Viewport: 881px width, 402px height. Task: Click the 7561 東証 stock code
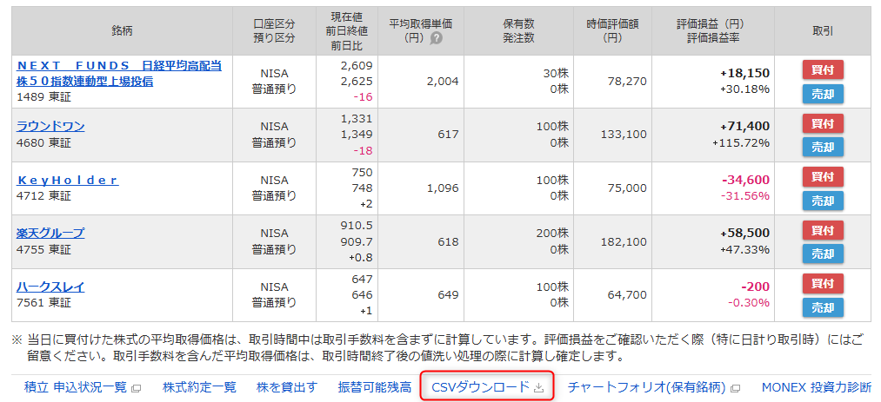coord(43,303)
